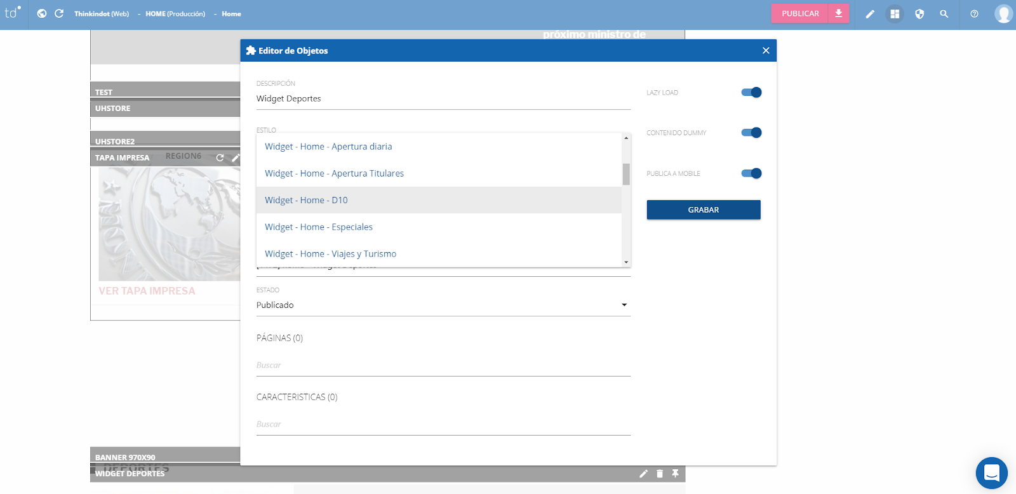Click the Publicar button
This screenshot has height=494, width=1016.
tap(800, 13)
